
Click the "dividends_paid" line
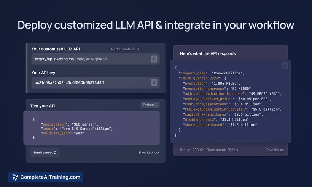point(217,120)
